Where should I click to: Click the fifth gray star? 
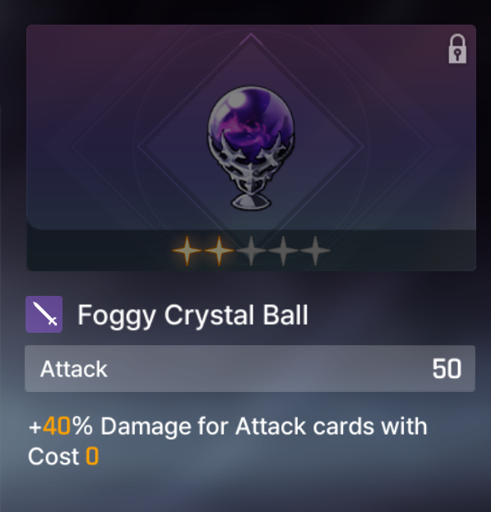(x=315, y=251)
